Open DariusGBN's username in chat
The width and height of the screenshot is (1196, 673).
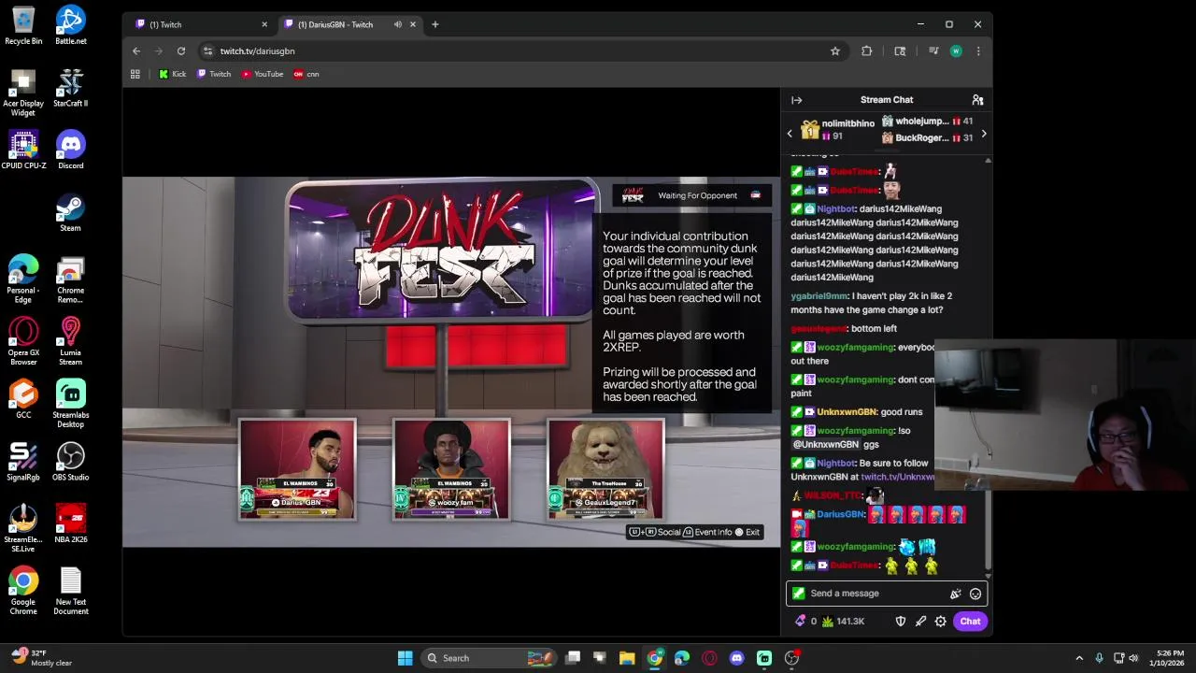pos(841,514)
